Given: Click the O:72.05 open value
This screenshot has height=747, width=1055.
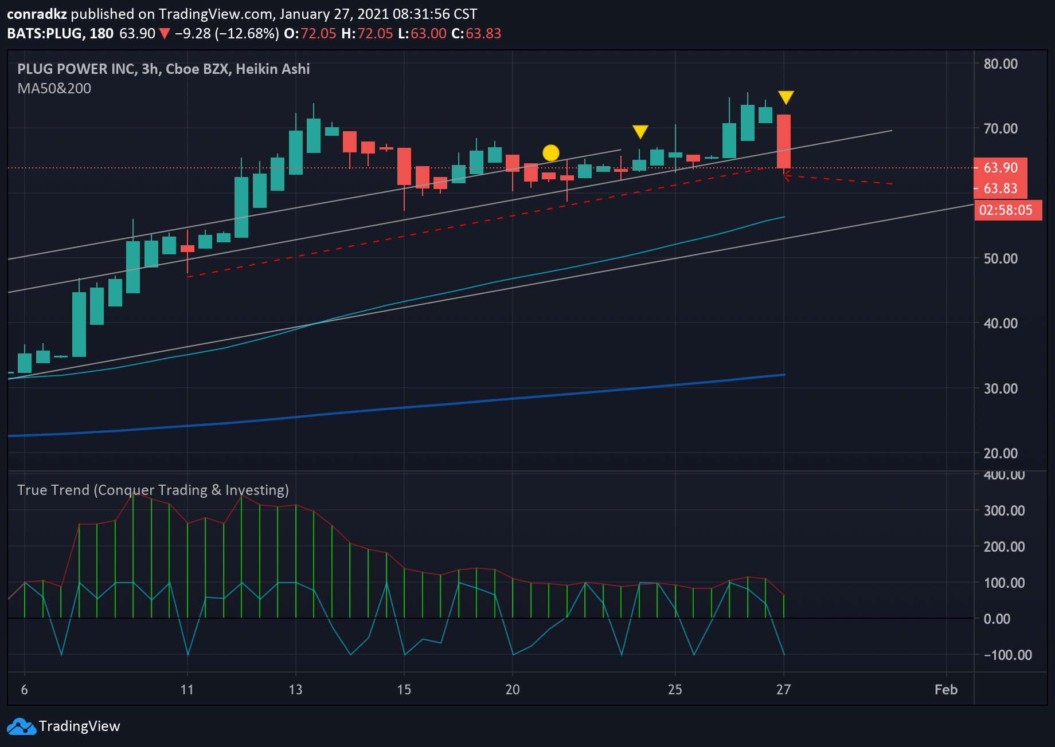Looking at the screenshot, I should click(x=310, y=33).
